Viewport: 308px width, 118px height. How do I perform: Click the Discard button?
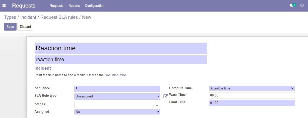[25, 27]
